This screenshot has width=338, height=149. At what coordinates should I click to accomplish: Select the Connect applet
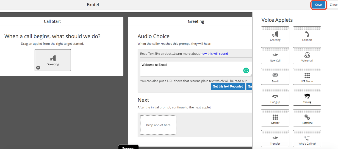coord(307,35)
